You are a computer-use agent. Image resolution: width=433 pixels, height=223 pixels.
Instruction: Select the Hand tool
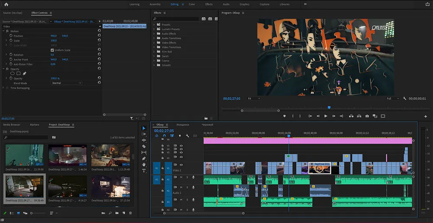coord(144,165)
